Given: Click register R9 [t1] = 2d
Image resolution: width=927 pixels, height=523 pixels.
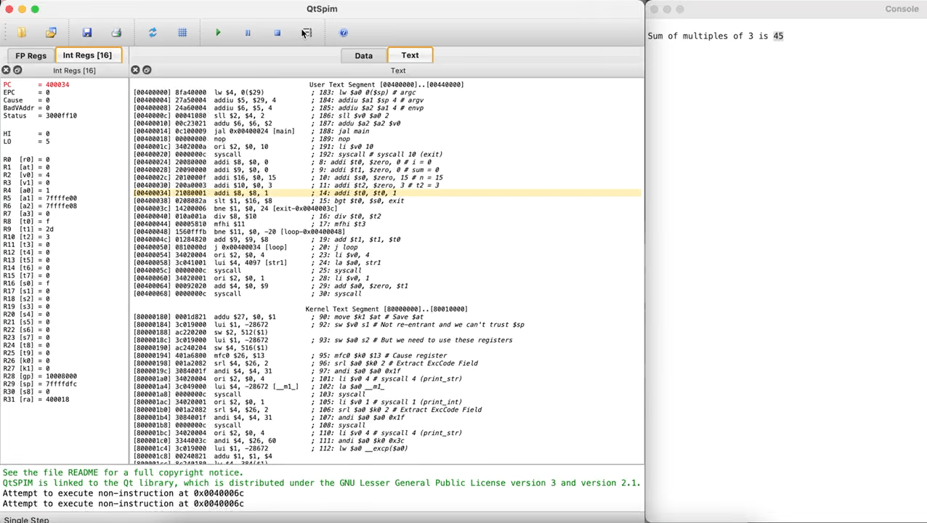Looking at the screenshot, I should [30, 229].
